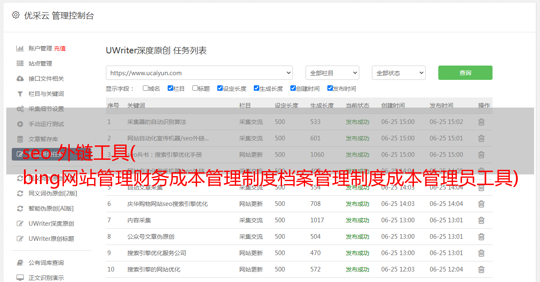This screenshot has width=540, height=282.
Task: Delete row 1 采集器的自动识别算法
Action: coord(482,122)
